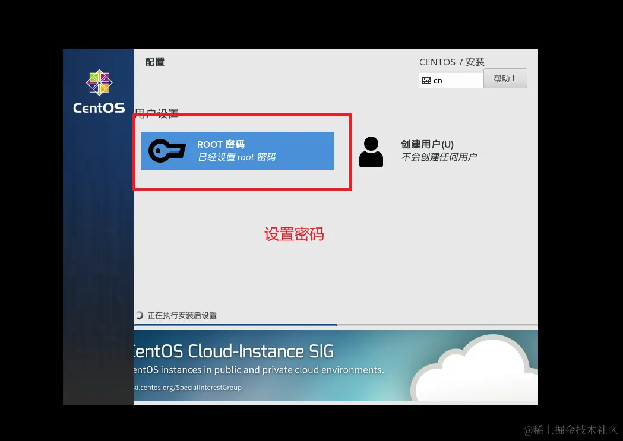The width and height of the screenshot is (623, 441).
Task: Click the CentOS wordmark in the sidebar
Action: pos(99,108)
